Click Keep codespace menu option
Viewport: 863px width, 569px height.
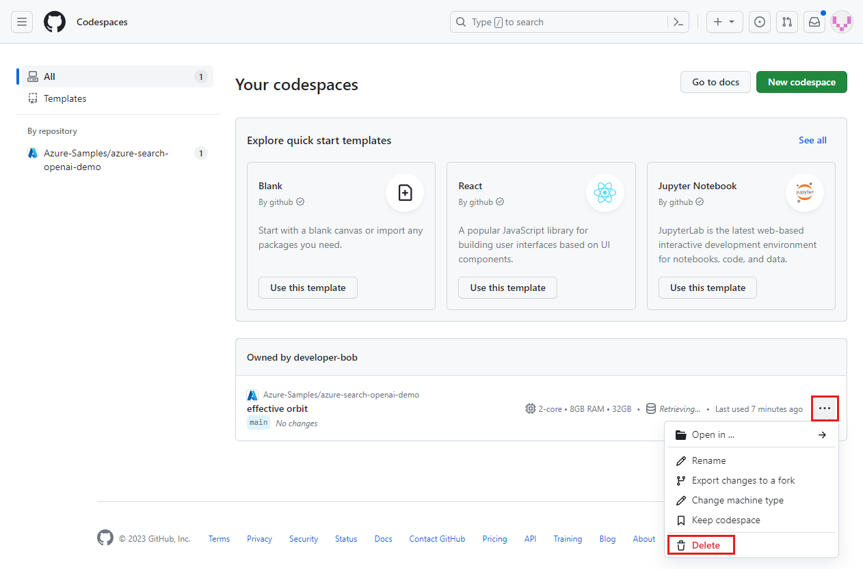[x=726, y=520]
